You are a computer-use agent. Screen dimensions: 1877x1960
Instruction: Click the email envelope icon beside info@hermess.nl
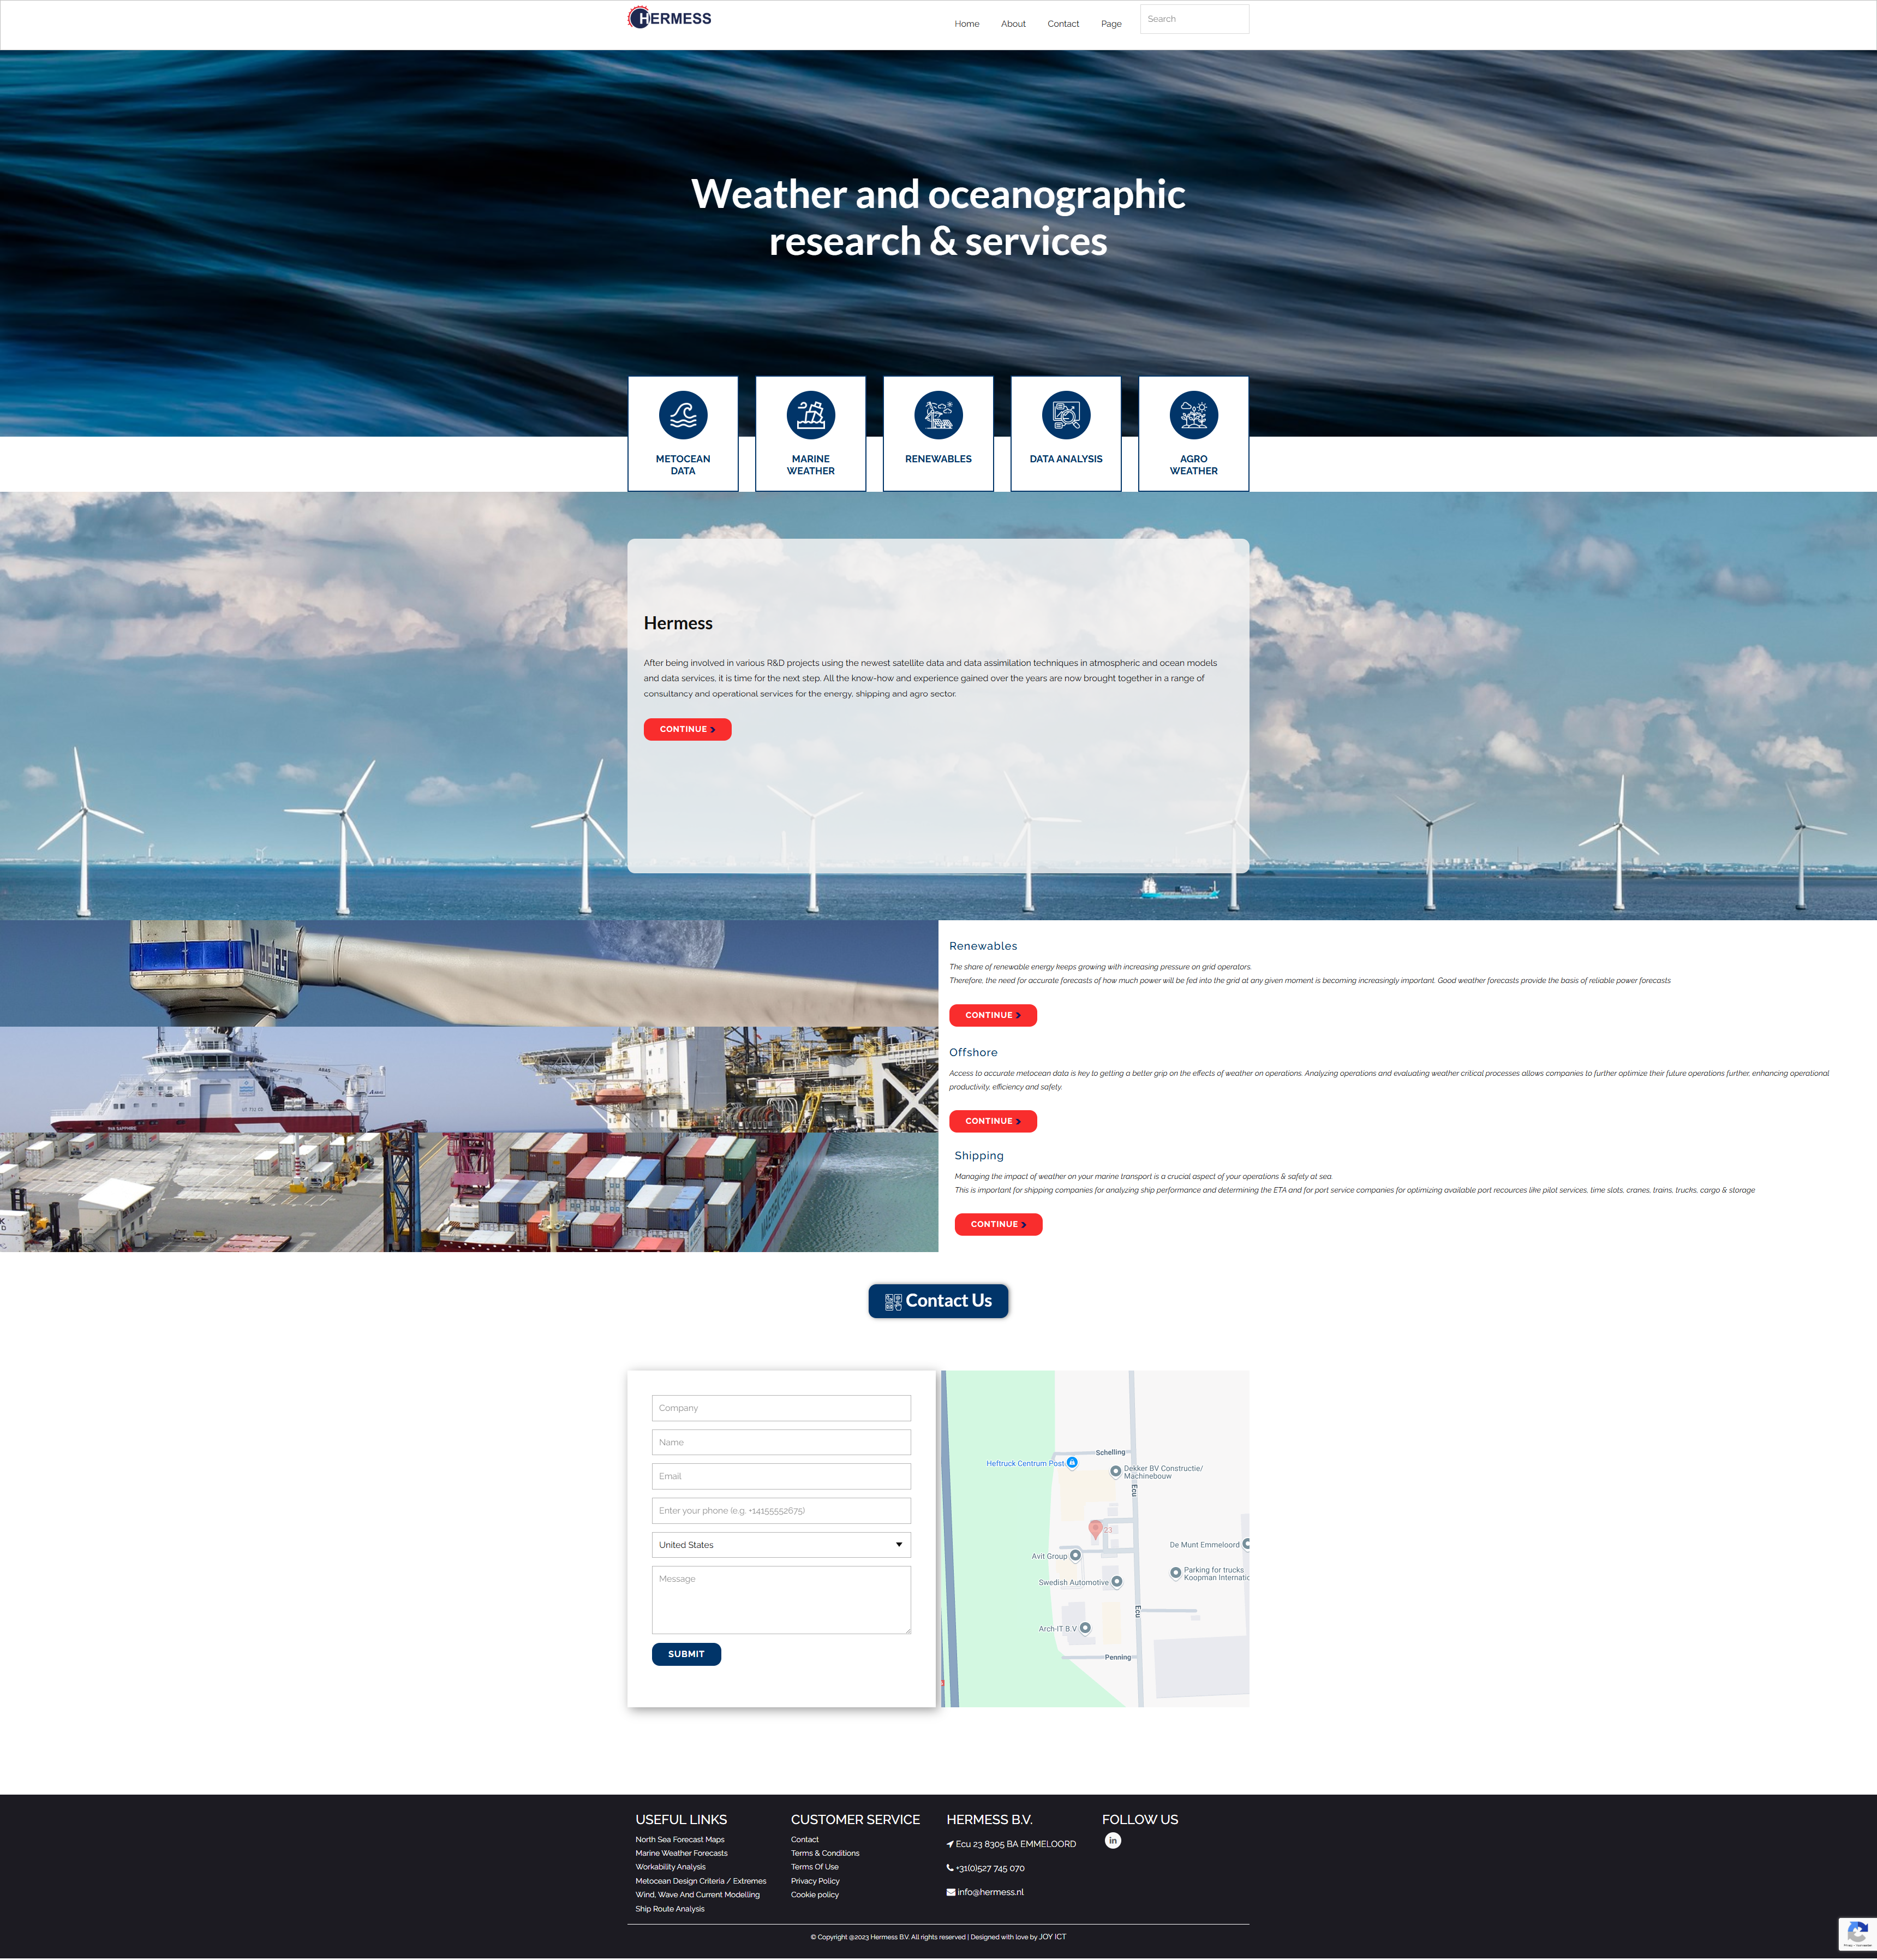(x=951, y=1892)
